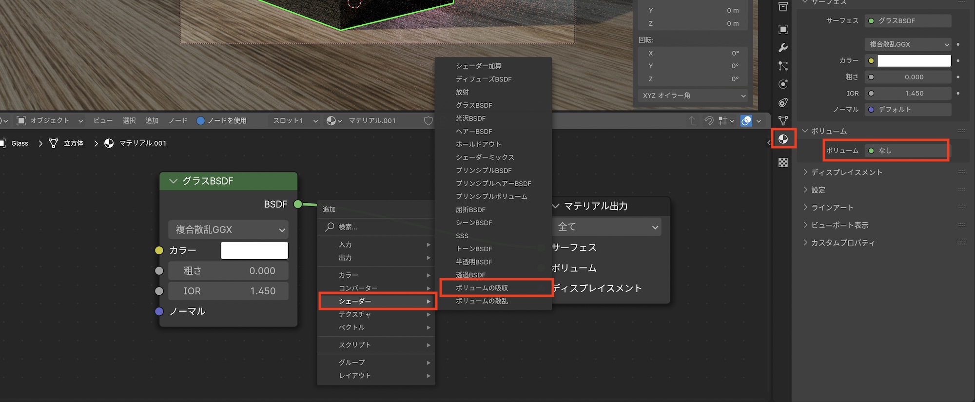The height and width of the screenshot is (402, 975).
Task: Open the スロット1 slot dropdown
Action: (295, 121)
